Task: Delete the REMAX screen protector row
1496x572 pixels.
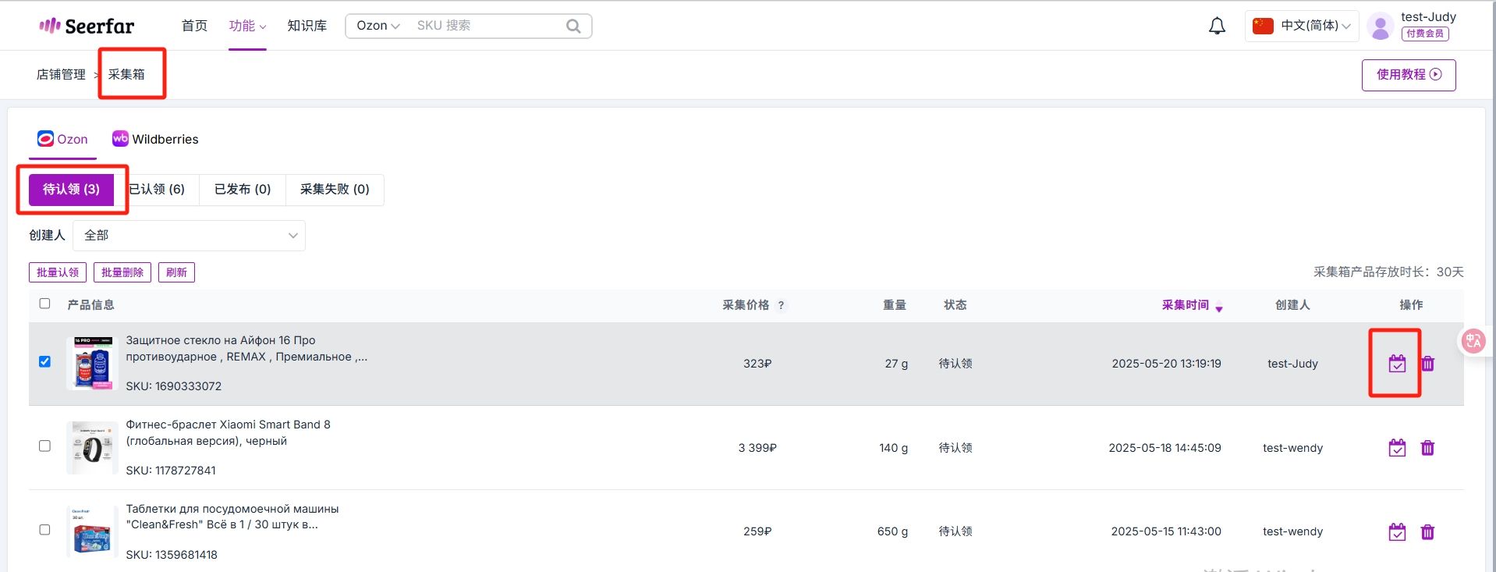Action: [1427, 364]
